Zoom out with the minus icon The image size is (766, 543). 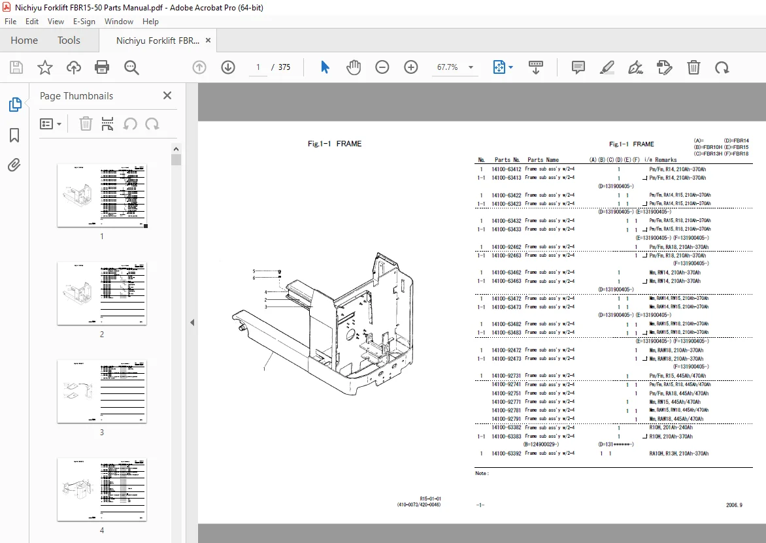pyautogui.click(x=382, y=67)
